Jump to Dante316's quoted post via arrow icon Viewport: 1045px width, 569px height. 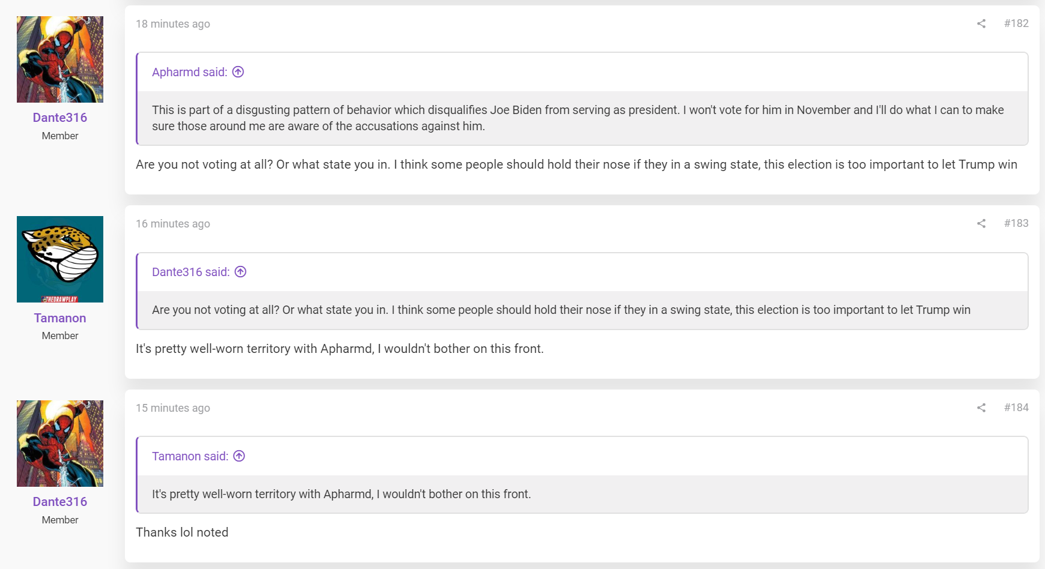(241, 272)
